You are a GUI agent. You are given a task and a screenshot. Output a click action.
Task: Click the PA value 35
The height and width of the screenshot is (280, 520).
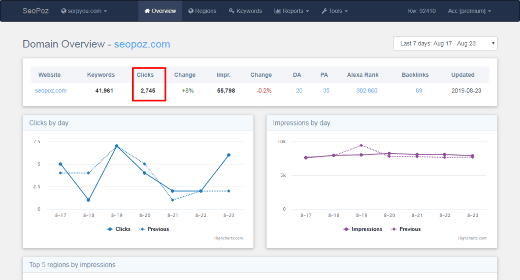click(327, 90)
